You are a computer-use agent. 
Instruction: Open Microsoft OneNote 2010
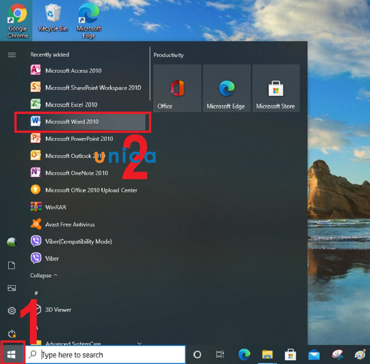click(x=76, y=173)
